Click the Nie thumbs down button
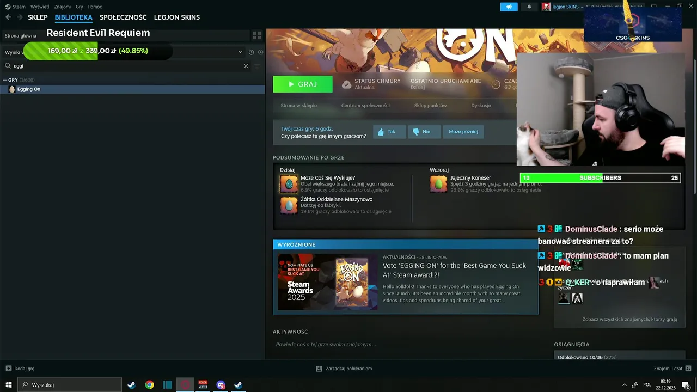 point(425,132)
